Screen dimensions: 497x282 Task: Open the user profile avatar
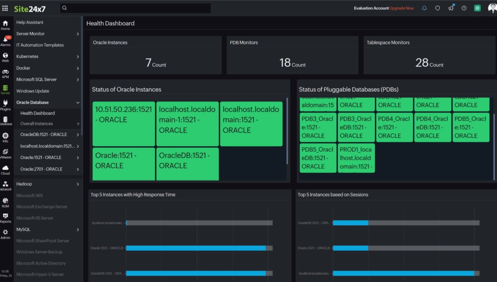coord(492,8)
